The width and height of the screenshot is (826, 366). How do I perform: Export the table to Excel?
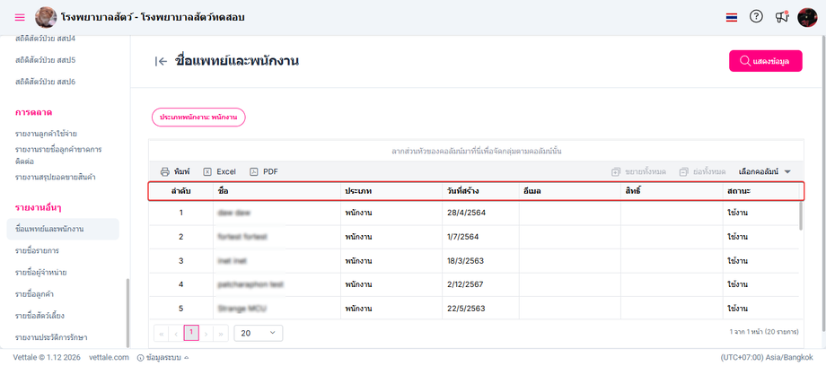click(x=219, y=171)
